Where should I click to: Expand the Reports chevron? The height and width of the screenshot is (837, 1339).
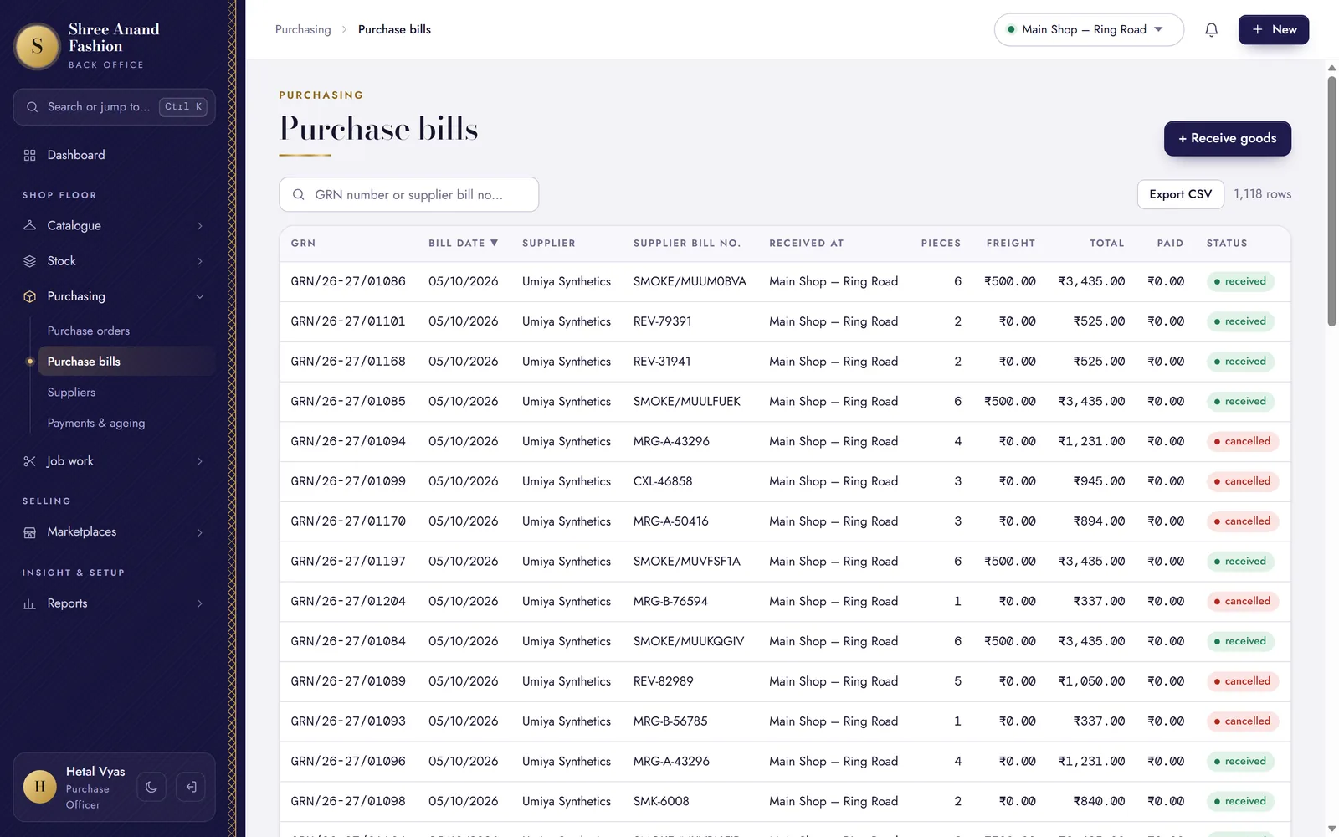200,603
